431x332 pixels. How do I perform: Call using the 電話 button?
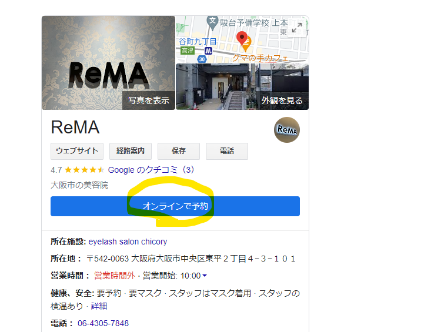227,151
